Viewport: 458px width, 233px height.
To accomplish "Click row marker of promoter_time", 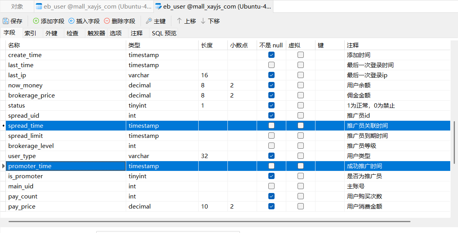I will click(x=3, y=166).
